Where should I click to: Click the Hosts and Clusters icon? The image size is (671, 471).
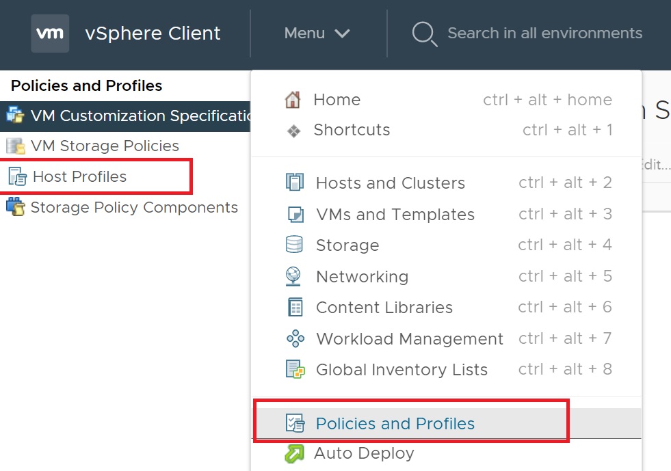pyautogui.click(x=294, y=183)
